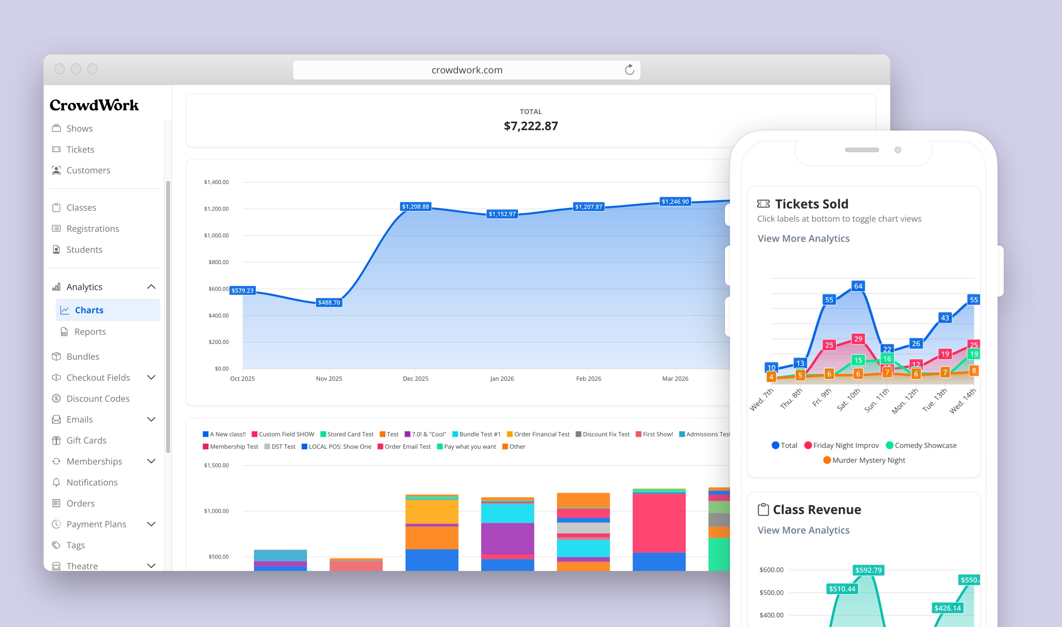Toggle Murder Mystery Night legend label
The image size is (1062, 627).
coord(864,460)
